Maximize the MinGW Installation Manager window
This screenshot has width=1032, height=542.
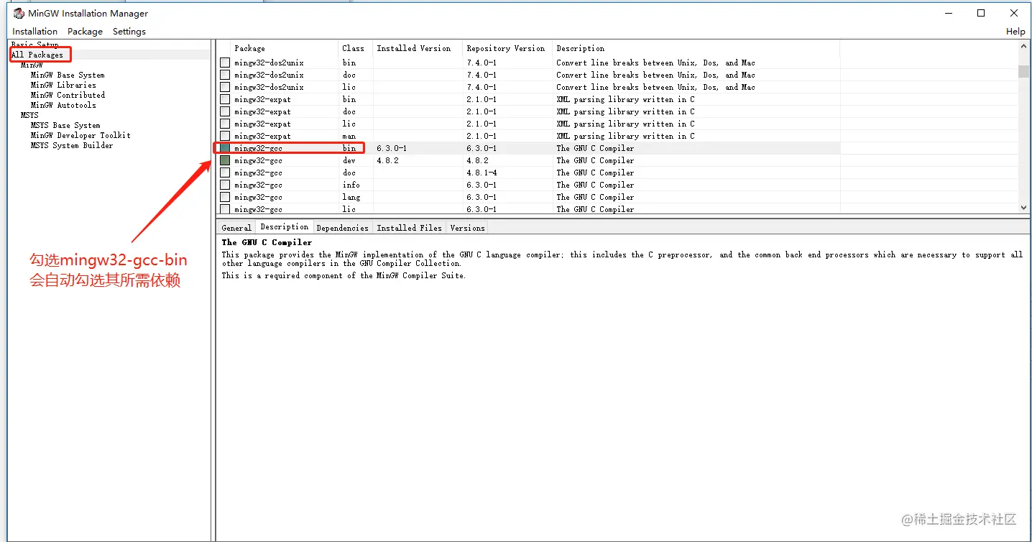[x=981, y=13]
